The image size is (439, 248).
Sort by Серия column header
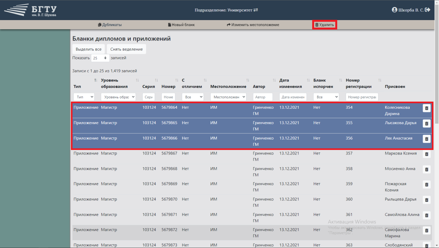point(156,80)
